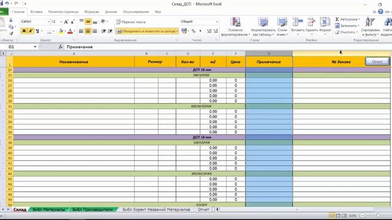This screenshot has height=220, width=392.
Task: Open Условное форматирование icon
Action: (235, 22)
